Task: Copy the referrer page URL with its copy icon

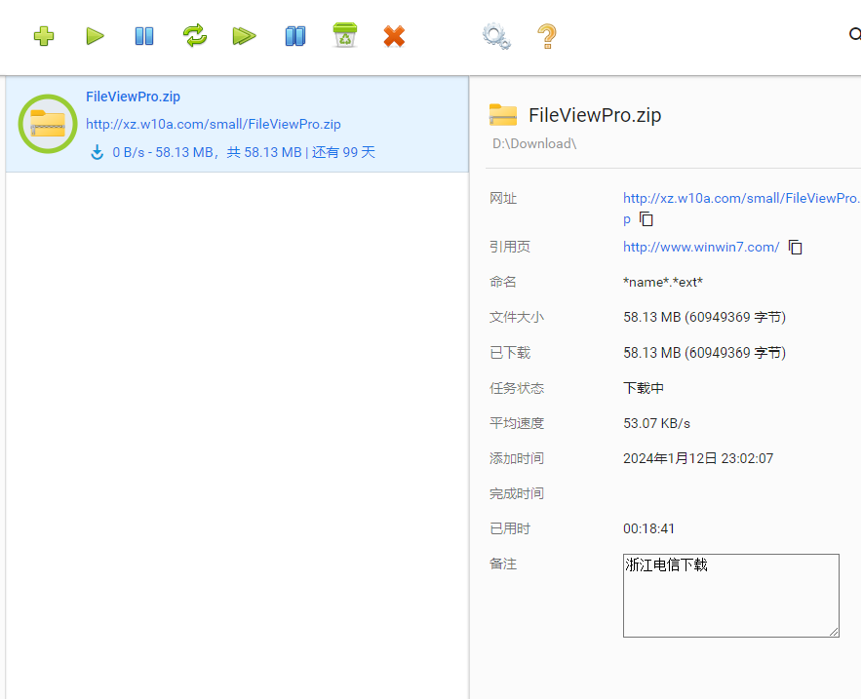Action: 796,248
